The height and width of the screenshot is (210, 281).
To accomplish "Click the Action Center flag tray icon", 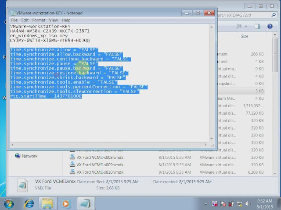I will click(223, 204).
